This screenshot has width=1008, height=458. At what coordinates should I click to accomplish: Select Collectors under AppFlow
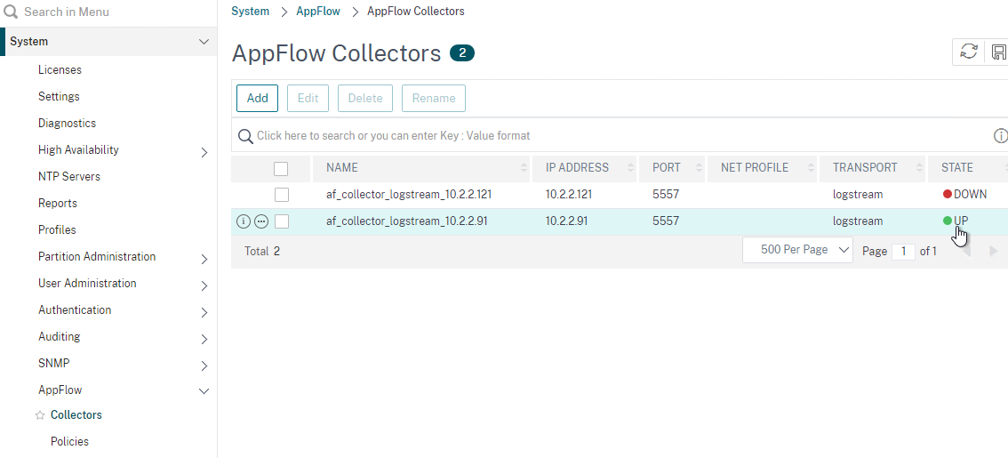pyautogui.click(x=76, y=415)
